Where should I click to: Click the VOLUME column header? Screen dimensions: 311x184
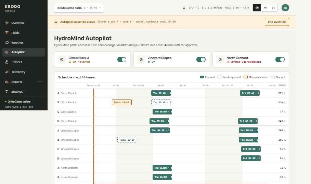pos(282,85)
